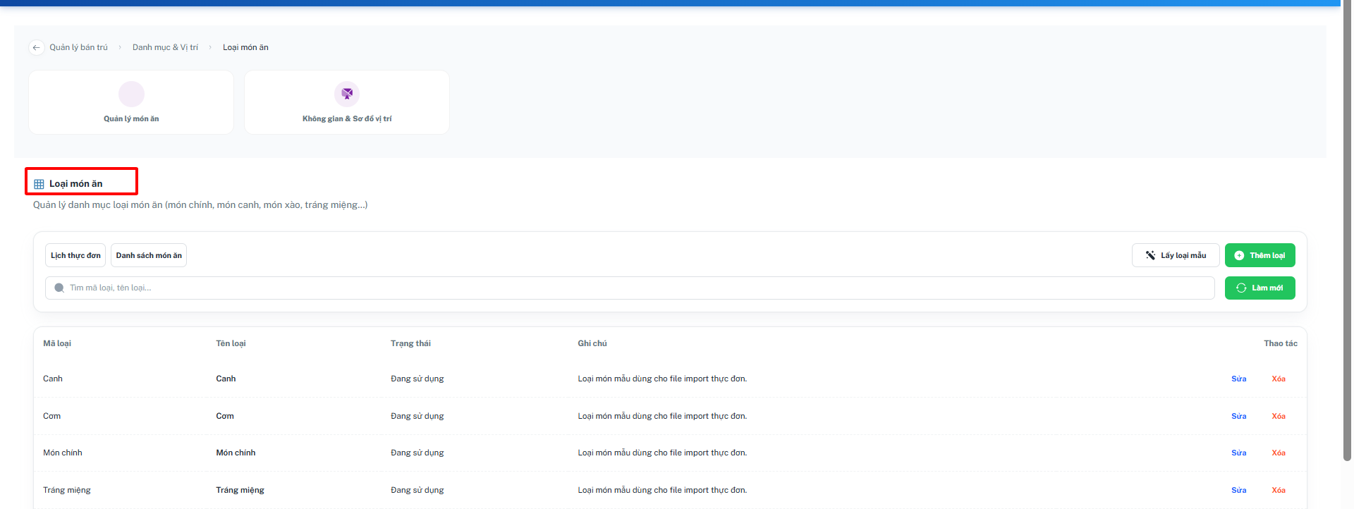
Task: Go to Danh mục & Vị trí breadcrumb
Action: [x=165, y=47]
